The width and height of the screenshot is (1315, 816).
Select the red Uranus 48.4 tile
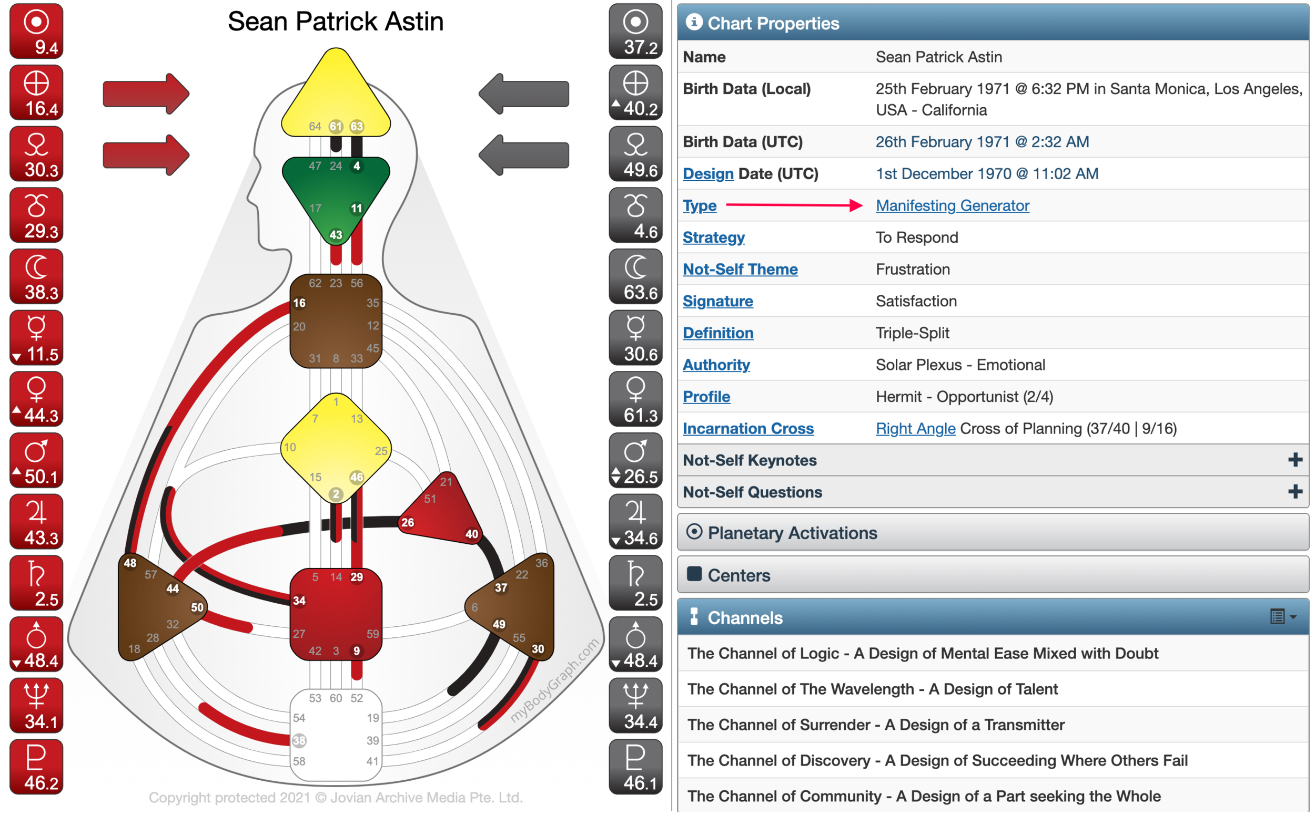[x=36, y=644]
